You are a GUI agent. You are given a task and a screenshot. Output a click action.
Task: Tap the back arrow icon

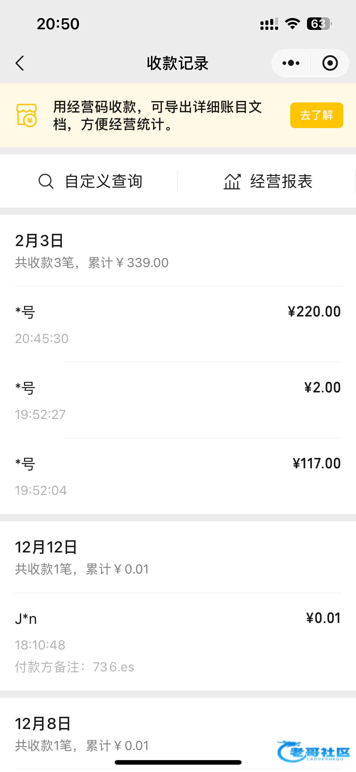coord(20,63)
